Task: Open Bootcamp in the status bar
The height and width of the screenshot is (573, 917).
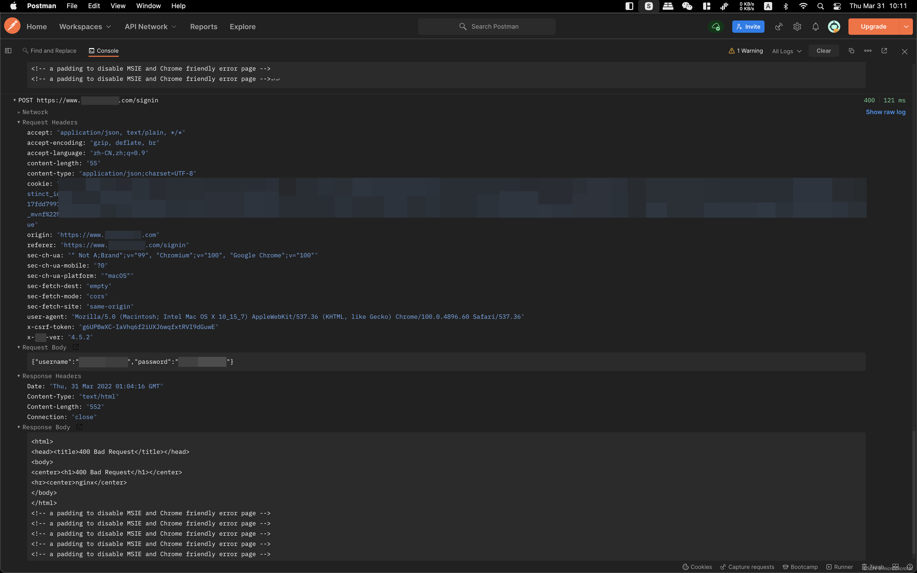Action: tap(800, 567)
